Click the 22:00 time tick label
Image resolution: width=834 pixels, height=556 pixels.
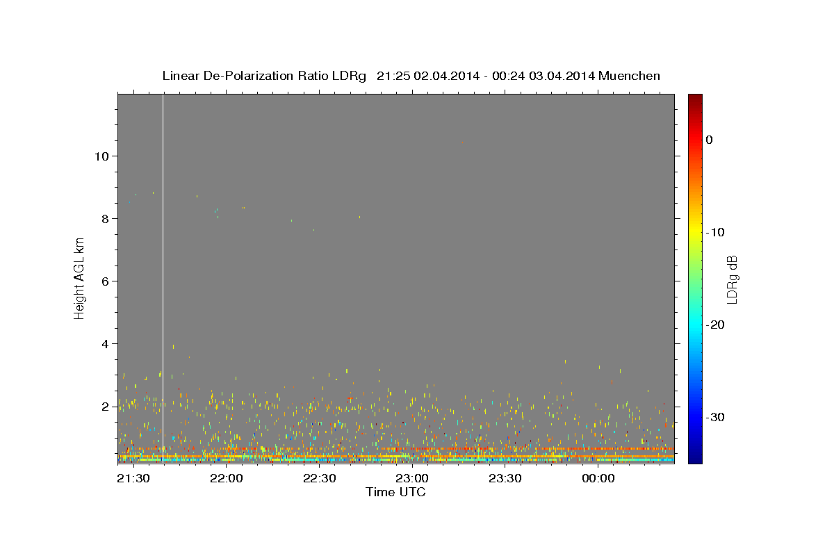(226, 478)
